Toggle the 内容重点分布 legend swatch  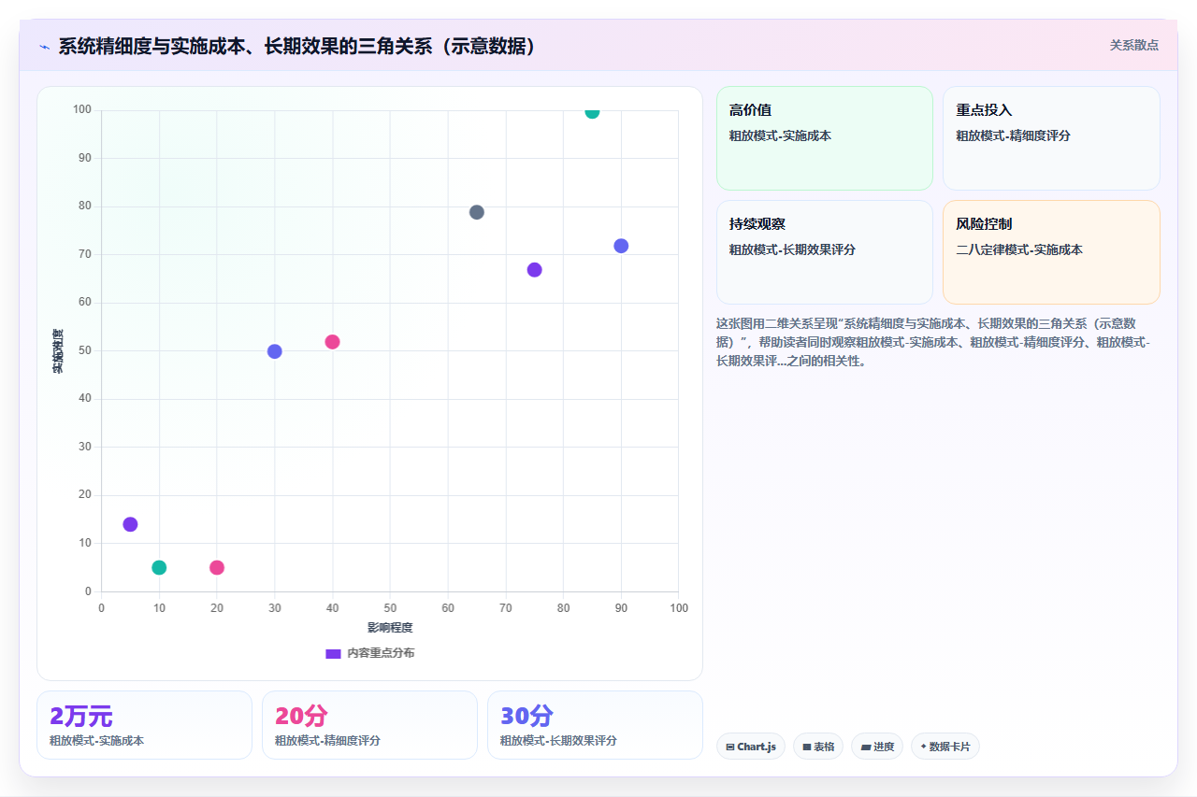(333, 653)
